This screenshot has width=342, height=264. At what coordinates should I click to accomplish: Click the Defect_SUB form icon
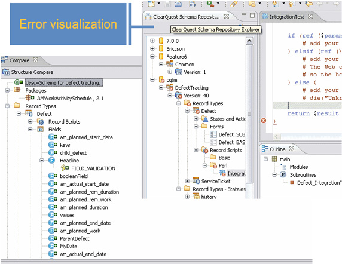click(213, 134)
